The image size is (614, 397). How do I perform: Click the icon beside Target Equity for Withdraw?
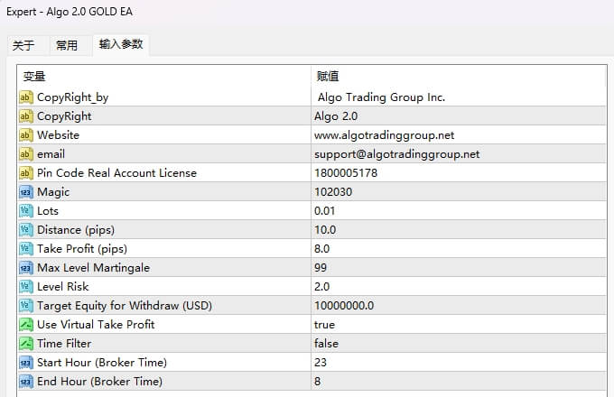pos(26,306)
